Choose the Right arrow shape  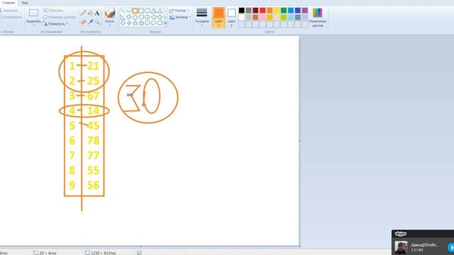(148, 17)
